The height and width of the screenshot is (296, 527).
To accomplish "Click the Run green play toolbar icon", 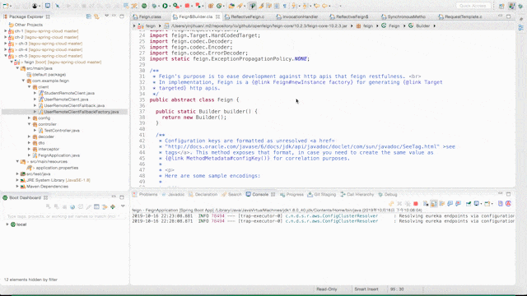I will point(165,6).
